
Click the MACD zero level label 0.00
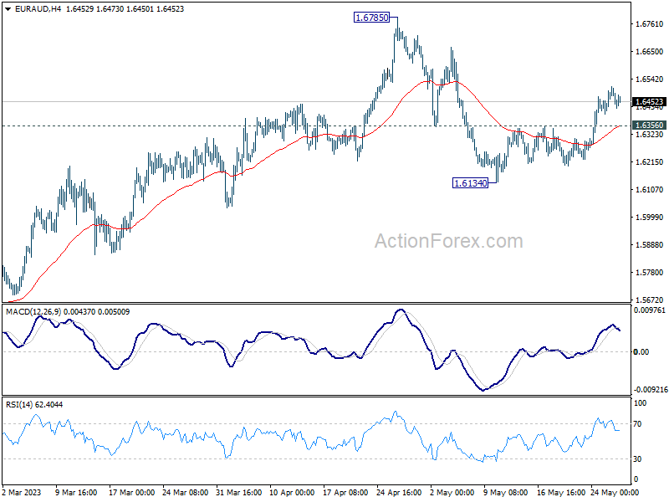[x=641, y=351]
